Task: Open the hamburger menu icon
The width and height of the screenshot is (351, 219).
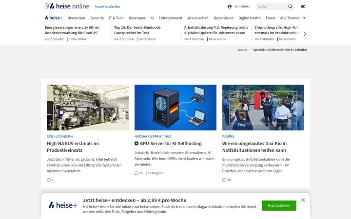Action: 303,7
